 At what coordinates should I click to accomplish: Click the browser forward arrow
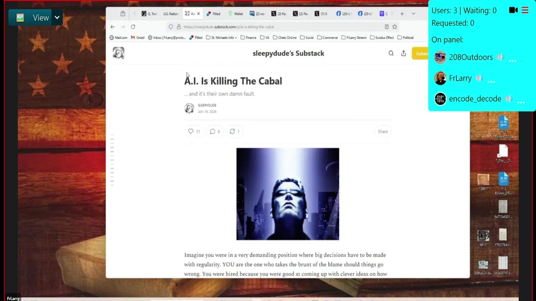tap(123, 27)
